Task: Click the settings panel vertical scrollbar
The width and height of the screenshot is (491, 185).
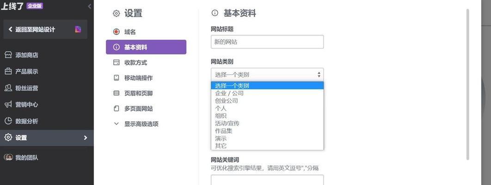Action: (x=468, y=85)
